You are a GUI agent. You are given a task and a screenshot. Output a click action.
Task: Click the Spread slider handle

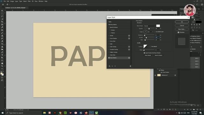(x=146, y=38)
